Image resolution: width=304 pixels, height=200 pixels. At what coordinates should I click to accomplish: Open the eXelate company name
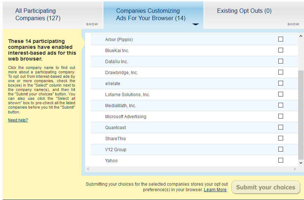[113, 84]
